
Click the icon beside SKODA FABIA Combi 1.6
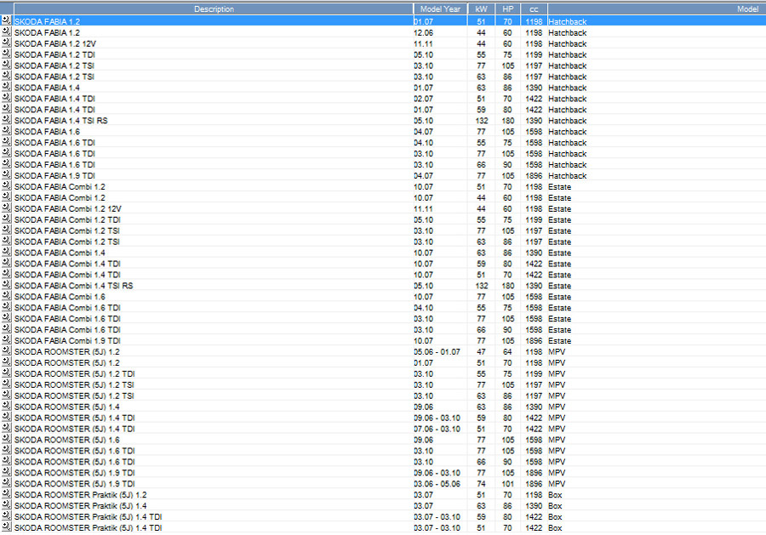6,296
